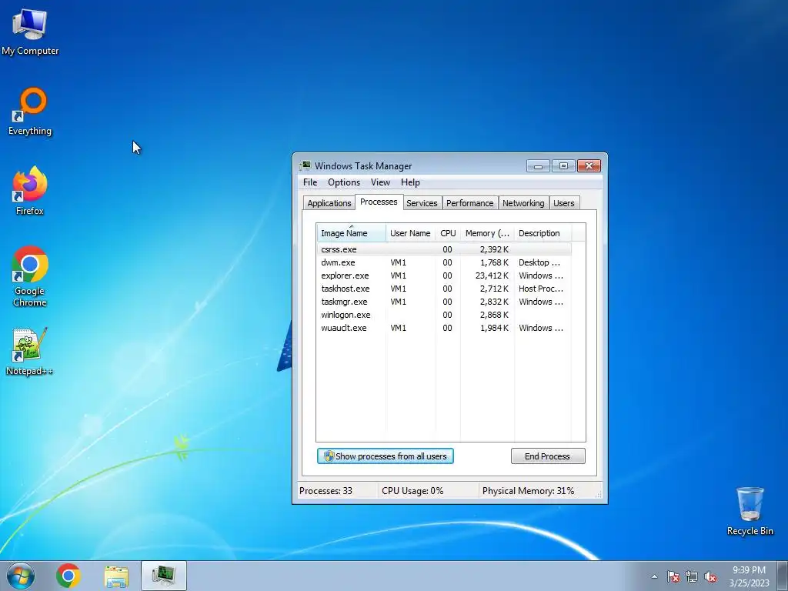Select the explorer.exe process

[444, 275]
